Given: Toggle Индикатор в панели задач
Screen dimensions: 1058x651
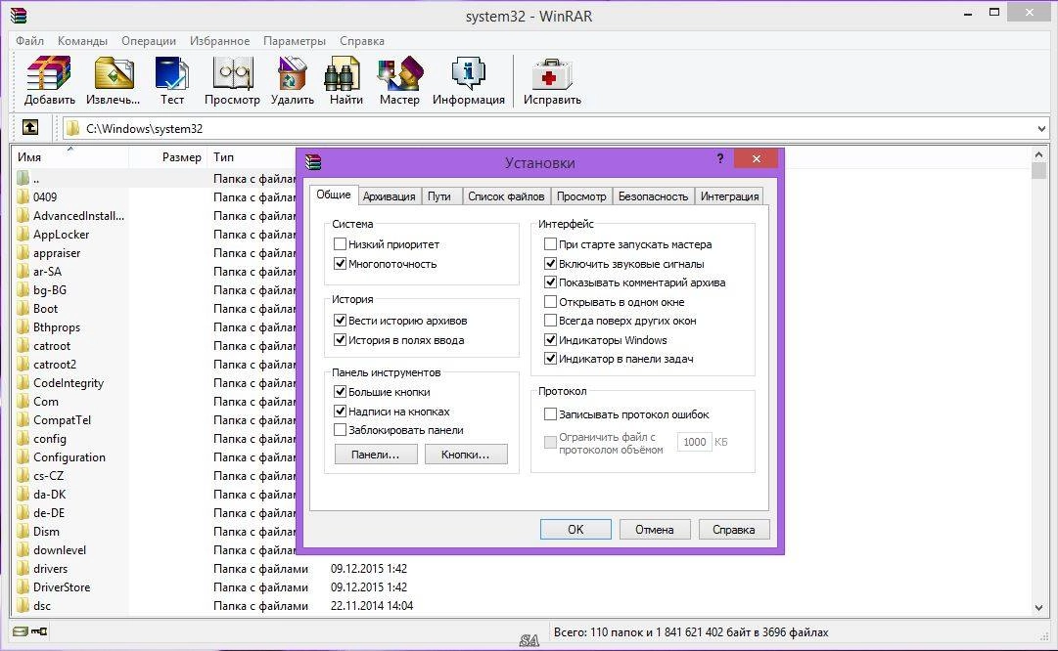Looking at the screenshot, I should pyautogui.click(x=551, y=359).
